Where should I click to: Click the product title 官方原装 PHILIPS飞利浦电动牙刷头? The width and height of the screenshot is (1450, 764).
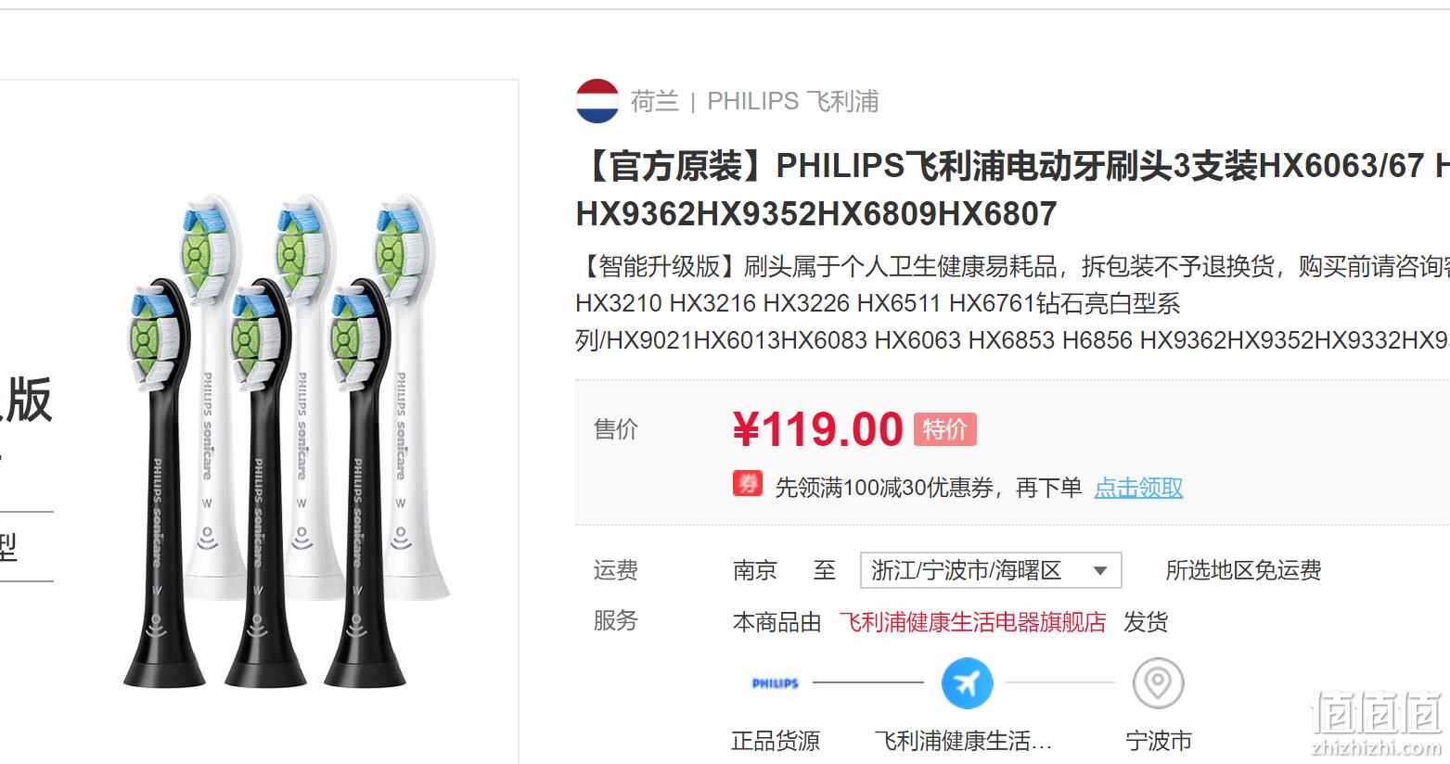[x=1012, y=190]
